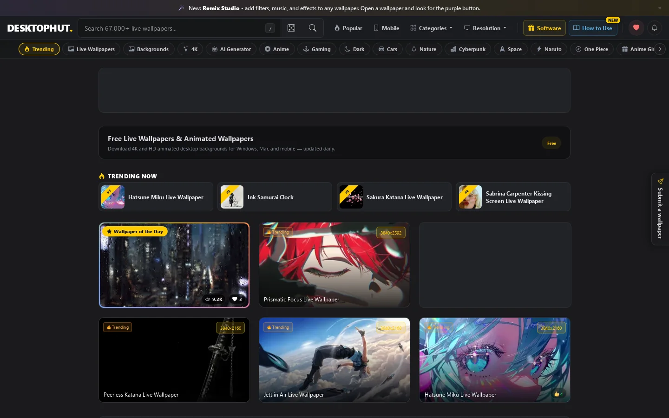Select the Live Wallpapers chip
Screen dimensions: 669x418
(92, 49)
